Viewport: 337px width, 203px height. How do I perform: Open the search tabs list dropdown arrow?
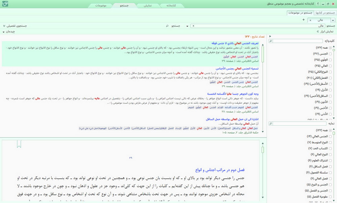click(333, 20)
